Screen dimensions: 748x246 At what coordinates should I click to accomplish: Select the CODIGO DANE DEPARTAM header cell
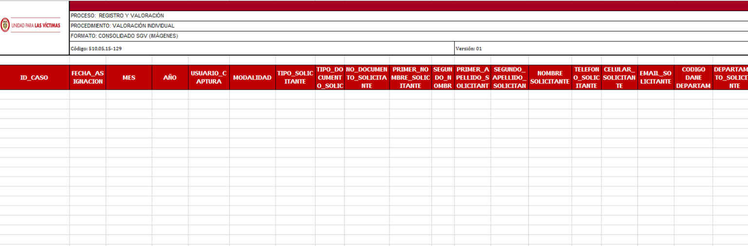[693, 77]
